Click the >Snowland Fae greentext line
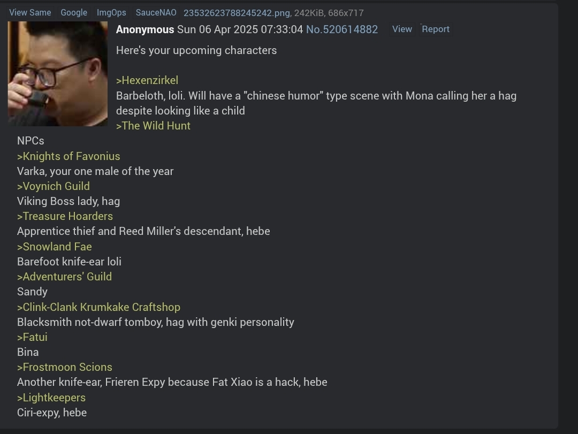This screenshot has width=578, height=434. 55,247
